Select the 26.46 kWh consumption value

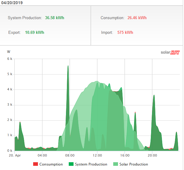click(x=137, y=18)
